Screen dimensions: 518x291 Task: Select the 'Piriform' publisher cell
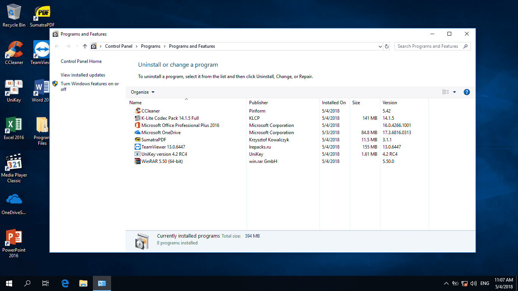pyautogui.click(x=257, y=111)
